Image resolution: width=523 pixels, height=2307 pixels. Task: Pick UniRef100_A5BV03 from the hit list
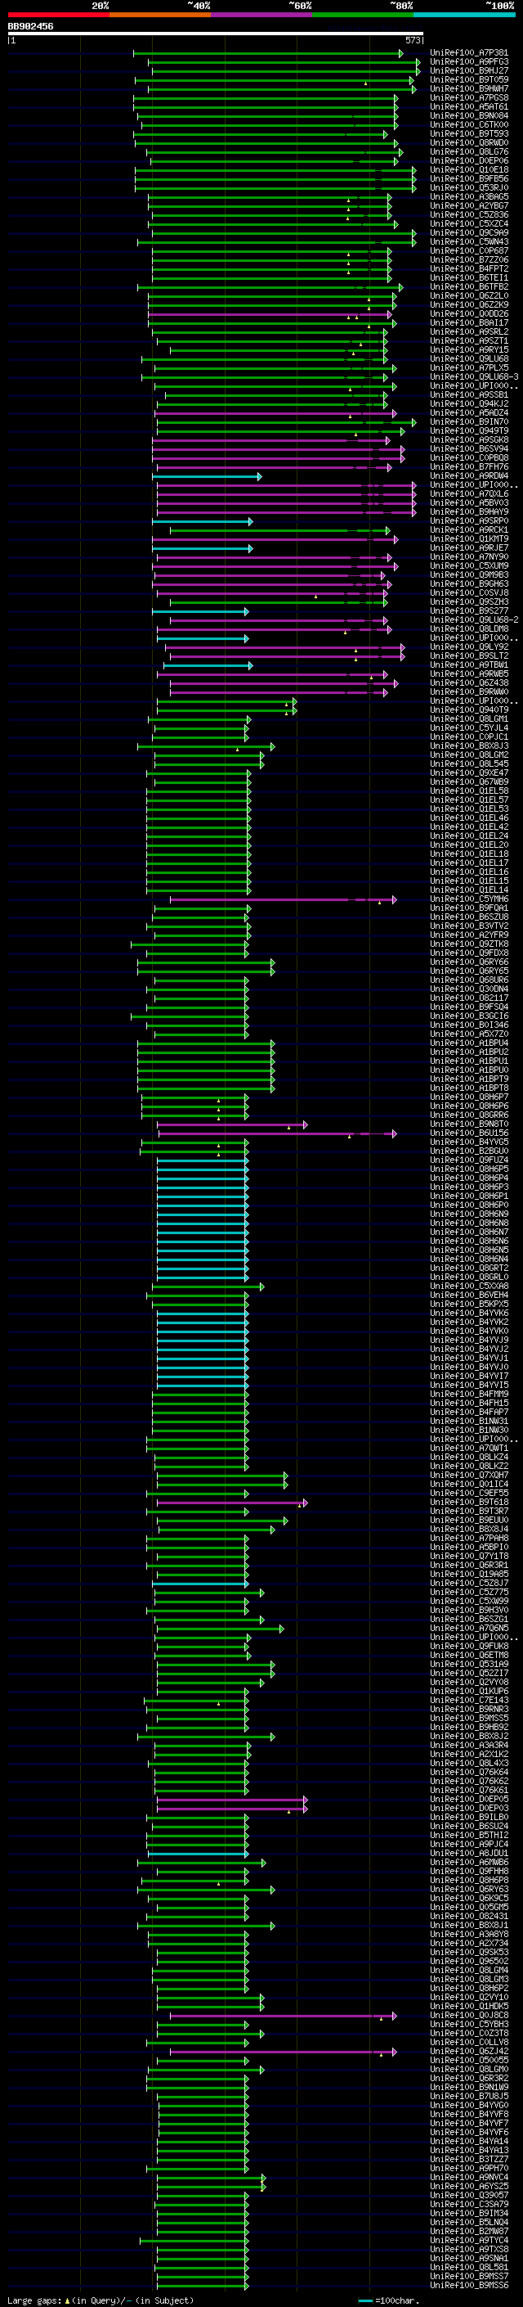469,503
